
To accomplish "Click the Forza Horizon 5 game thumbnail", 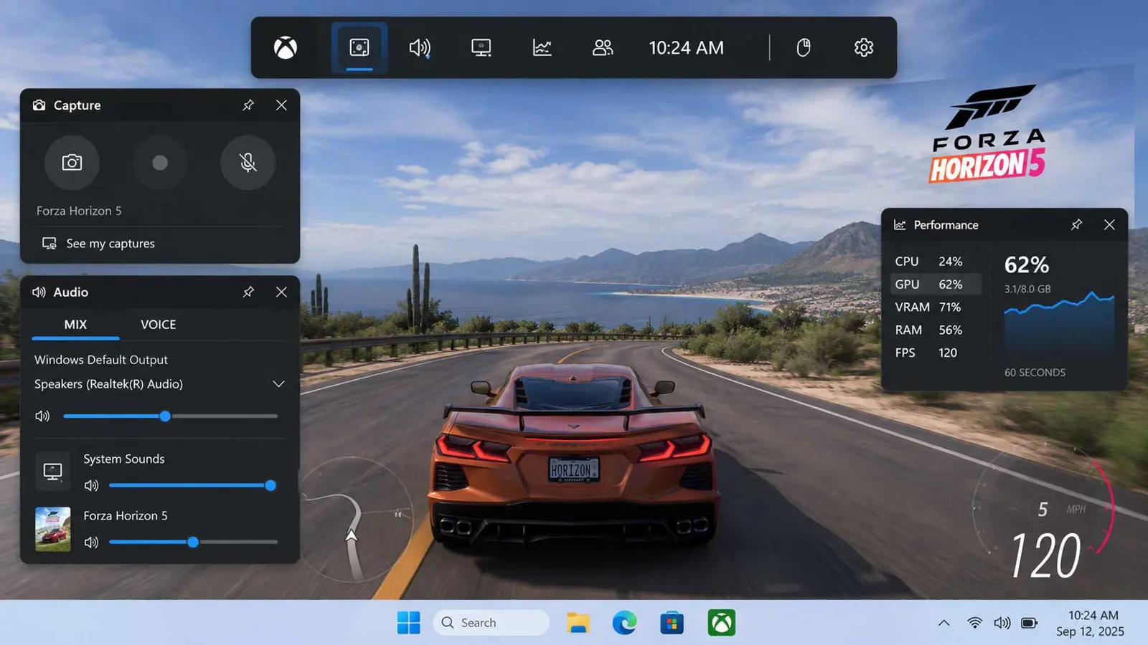I will [x=53, y=530].
